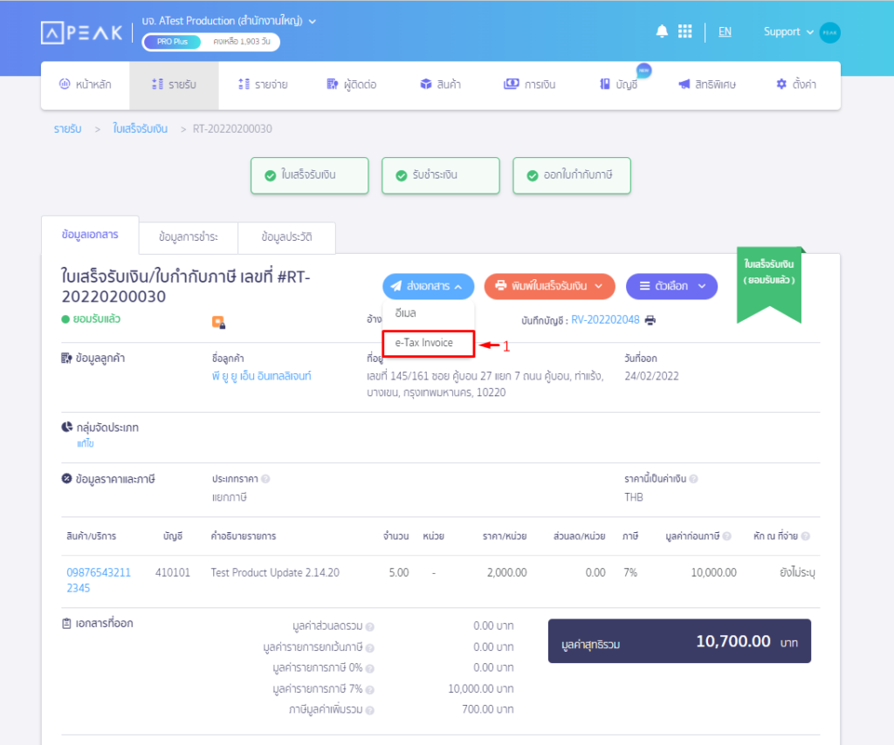Open the สิทธิพิเศษ privileges menu
This screenshot has height=745, width=894.
point(707,85)
